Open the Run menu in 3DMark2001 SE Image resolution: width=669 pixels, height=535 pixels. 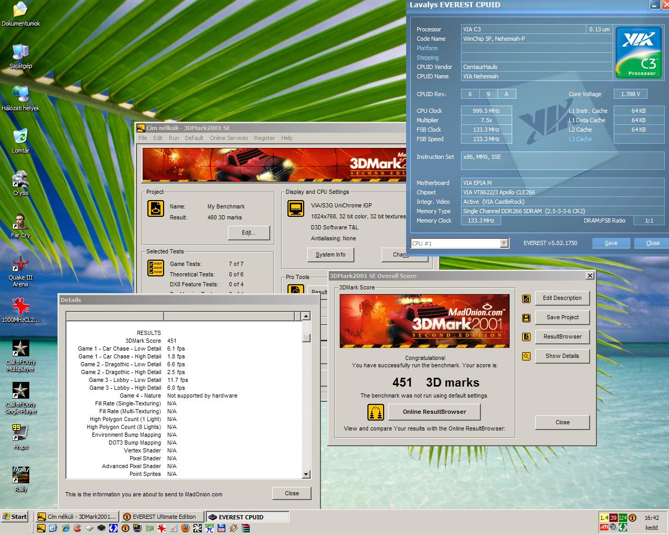tap(174, 138)
